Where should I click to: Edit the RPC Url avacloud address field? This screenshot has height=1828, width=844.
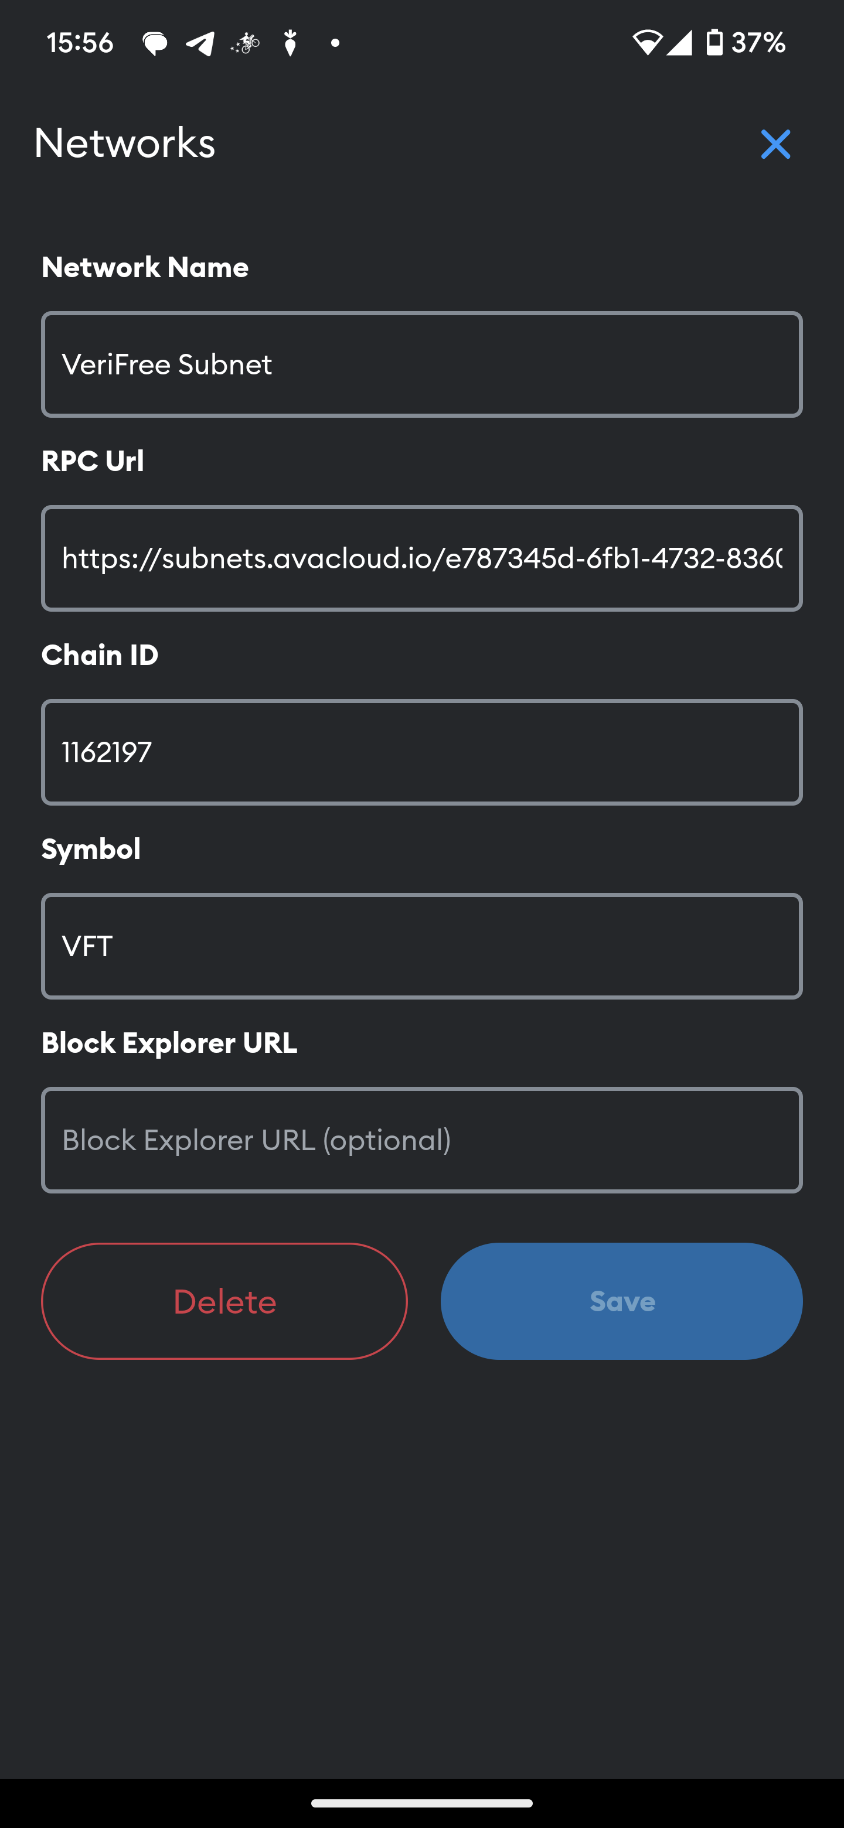[421, 558]
